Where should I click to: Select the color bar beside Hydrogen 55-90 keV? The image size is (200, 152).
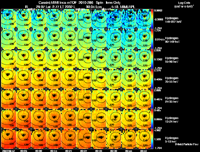pos(152,59)
